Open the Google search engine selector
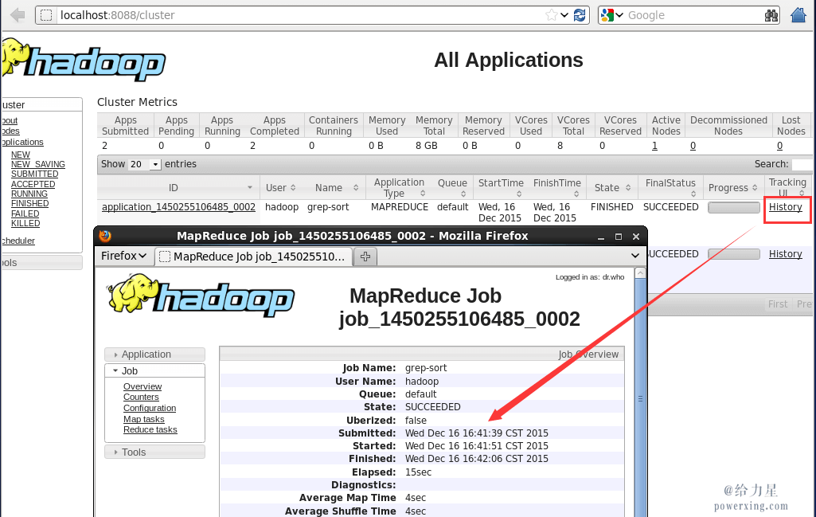 pos(612,15)
